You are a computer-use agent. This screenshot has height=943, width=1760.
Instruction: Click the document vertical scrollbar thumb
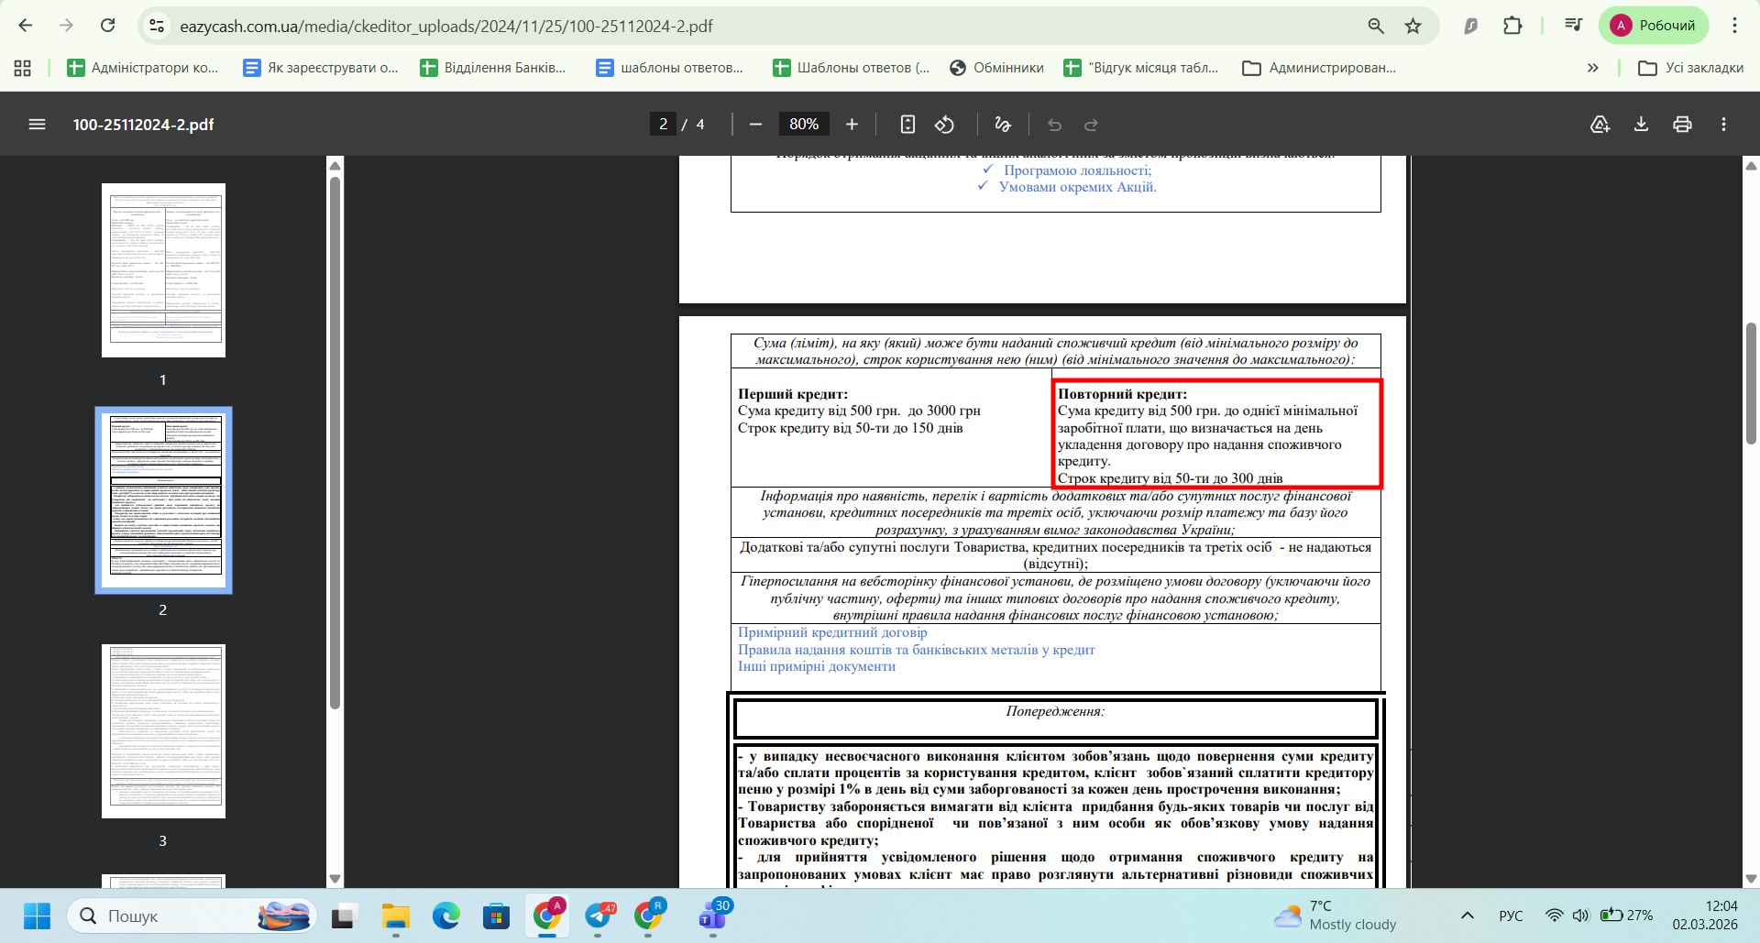pos(1751,383)
